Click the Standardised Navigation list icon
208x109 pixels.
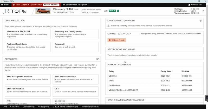(x=64, y=5)
